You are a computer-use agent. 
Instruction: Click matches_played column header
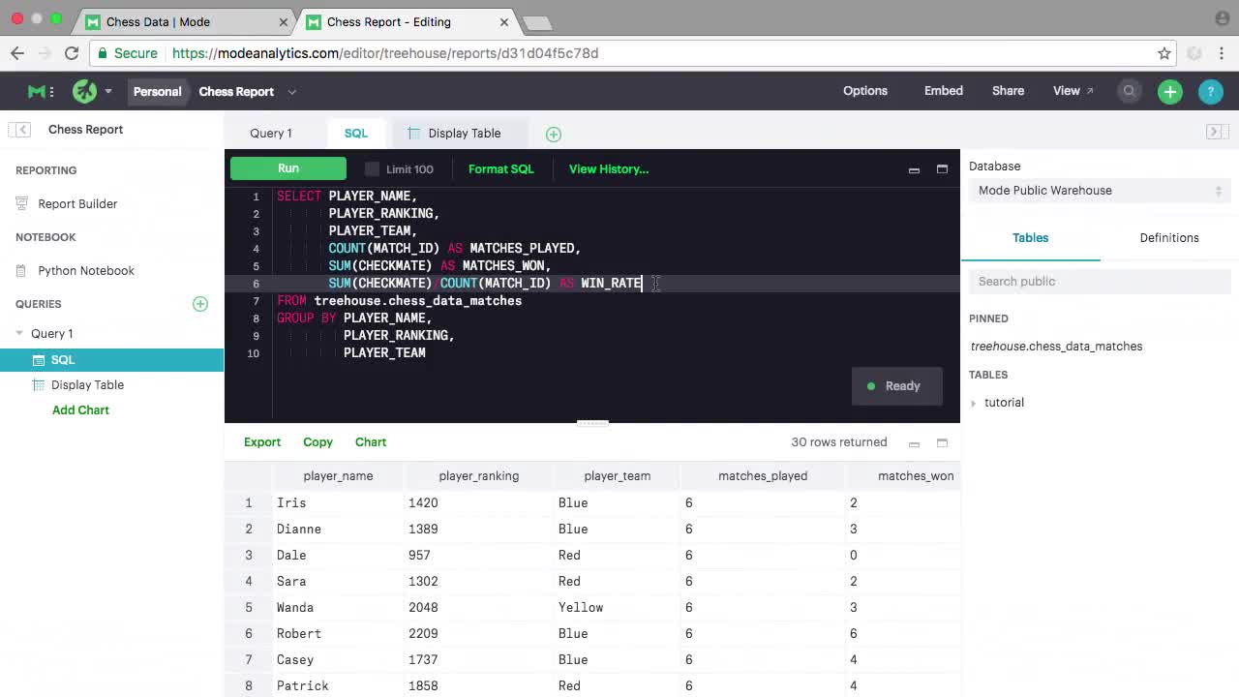pyautogui.click(x=763, y=476)
